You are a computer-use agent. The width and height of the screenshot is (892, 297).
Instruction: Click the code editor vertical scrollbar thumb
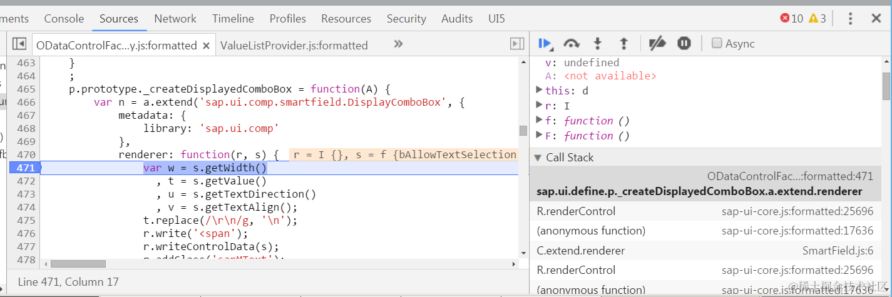(523, 130)
